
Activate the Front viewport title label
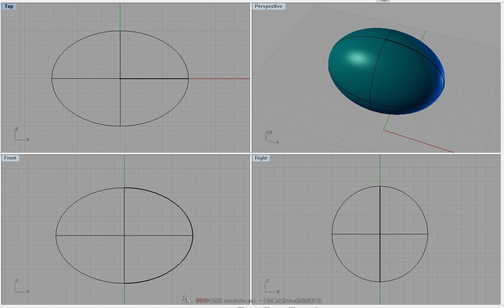click(10, 158)
